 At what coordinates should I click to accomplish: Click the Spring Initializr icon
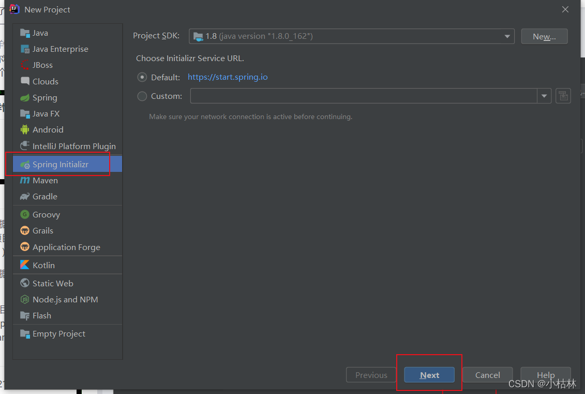25,164
